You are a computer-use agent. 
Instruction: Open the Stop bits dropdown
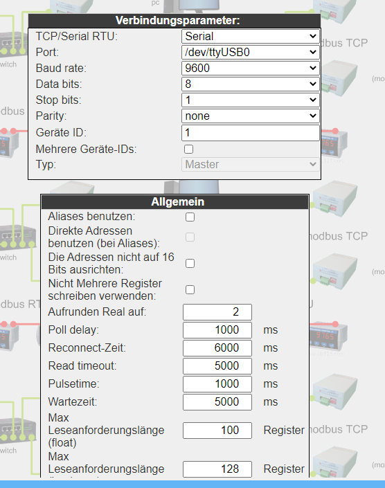coord(250,100)
